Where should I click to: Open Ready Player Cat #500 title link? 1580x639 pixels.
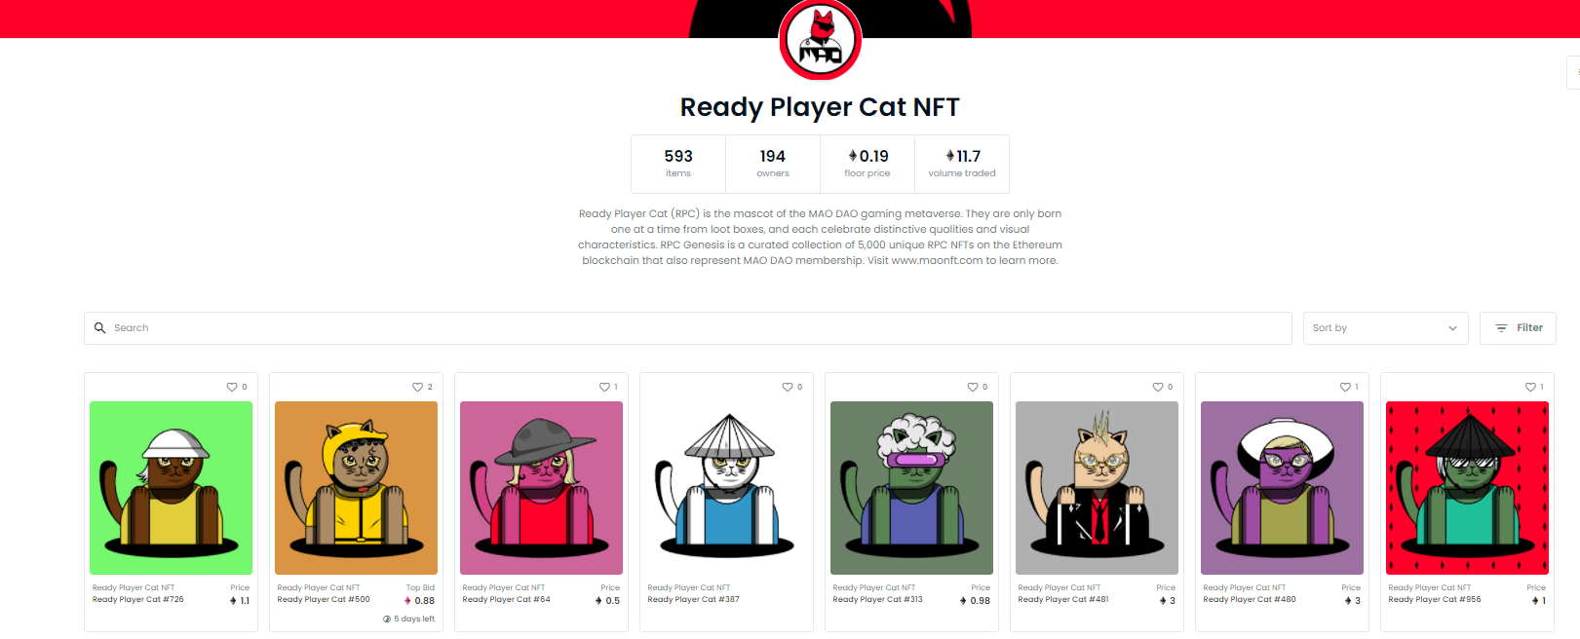click(x=324, y=600)
